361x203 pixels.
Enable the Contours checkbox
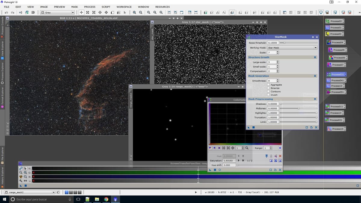pyautogui.click(x=269, y=91)
